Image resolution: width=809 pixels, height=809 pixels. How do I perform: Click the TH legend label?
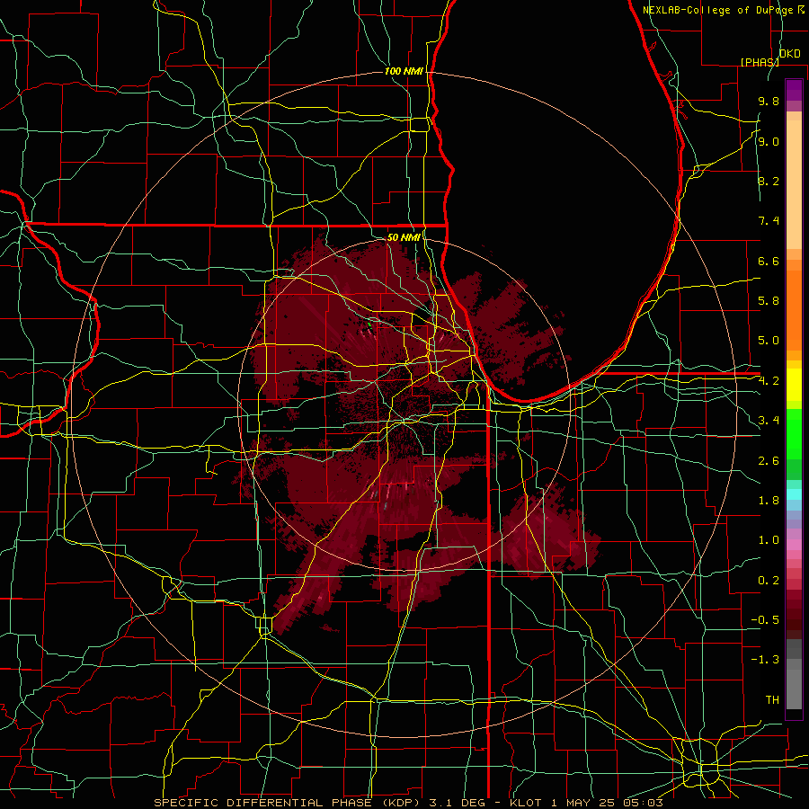click(x=772, y=700)
